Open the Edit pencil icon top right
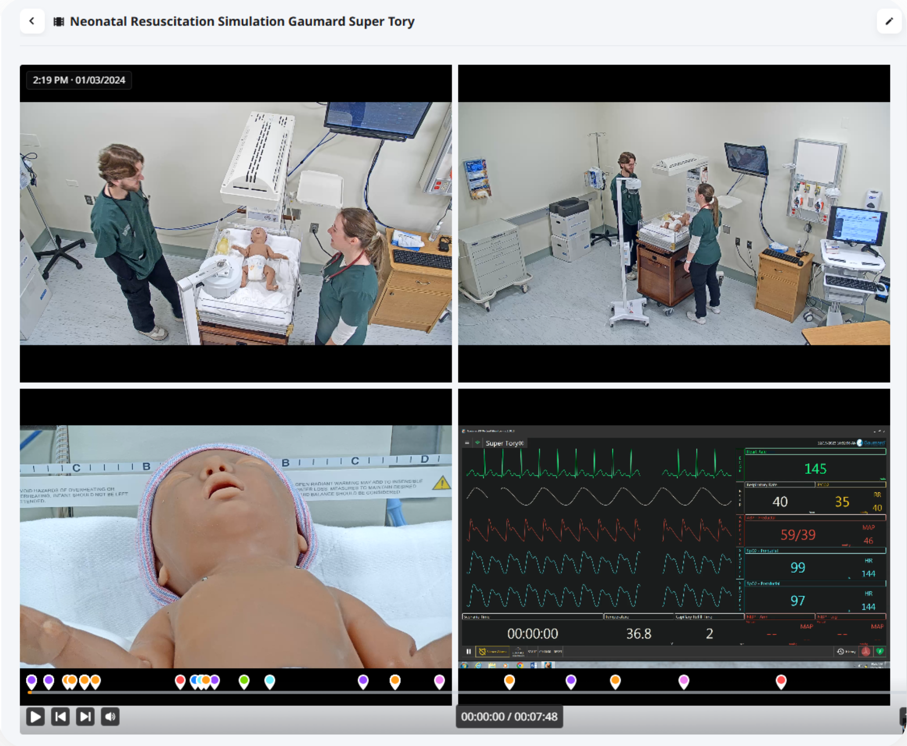The image size is (907, 746). (x=889, y=21)
